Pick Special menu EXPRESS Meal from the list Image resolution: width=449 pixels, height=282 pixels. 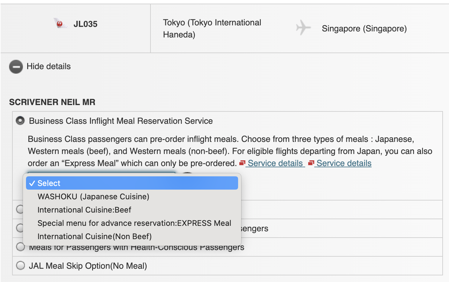coord(134,223)
